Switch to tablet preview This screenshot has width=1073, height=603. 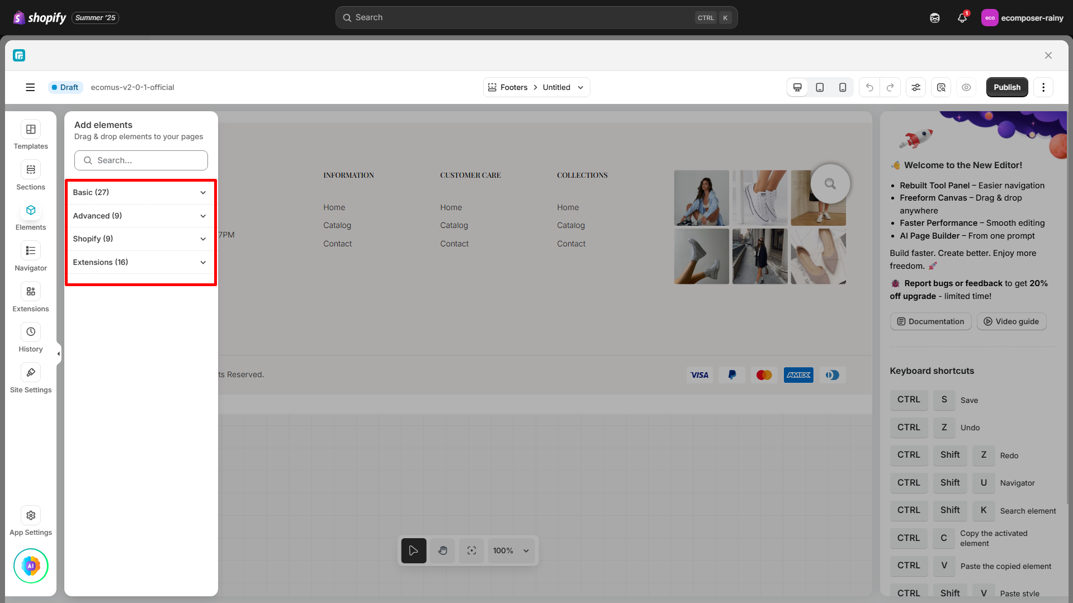820,87
